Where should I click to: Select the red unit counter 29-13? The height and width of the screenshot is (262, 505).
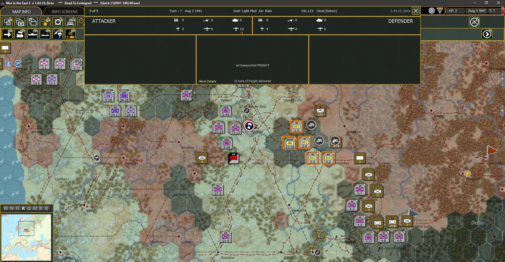point(234,158)
